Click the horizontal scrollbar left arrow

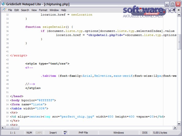pyautogui.click(x=3, y=128)
